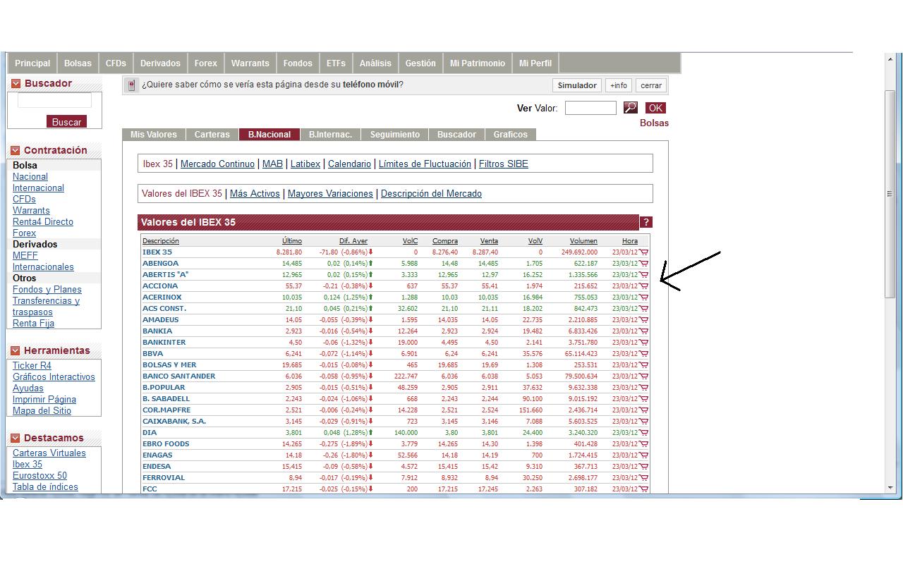The height and width of the screenshot is (564, 903).
Task: Collapse the Buscador sidebar section
Action: 16,83
